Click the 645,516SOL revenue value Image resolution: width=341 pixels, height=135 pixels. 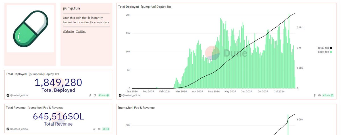(x=58, y=116)
